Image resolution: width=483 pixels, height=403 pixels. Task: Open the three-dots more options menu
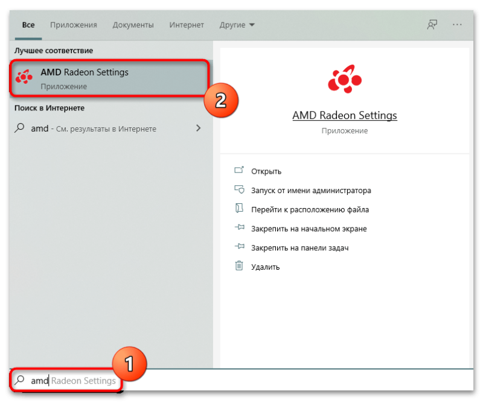coord(457,25)
